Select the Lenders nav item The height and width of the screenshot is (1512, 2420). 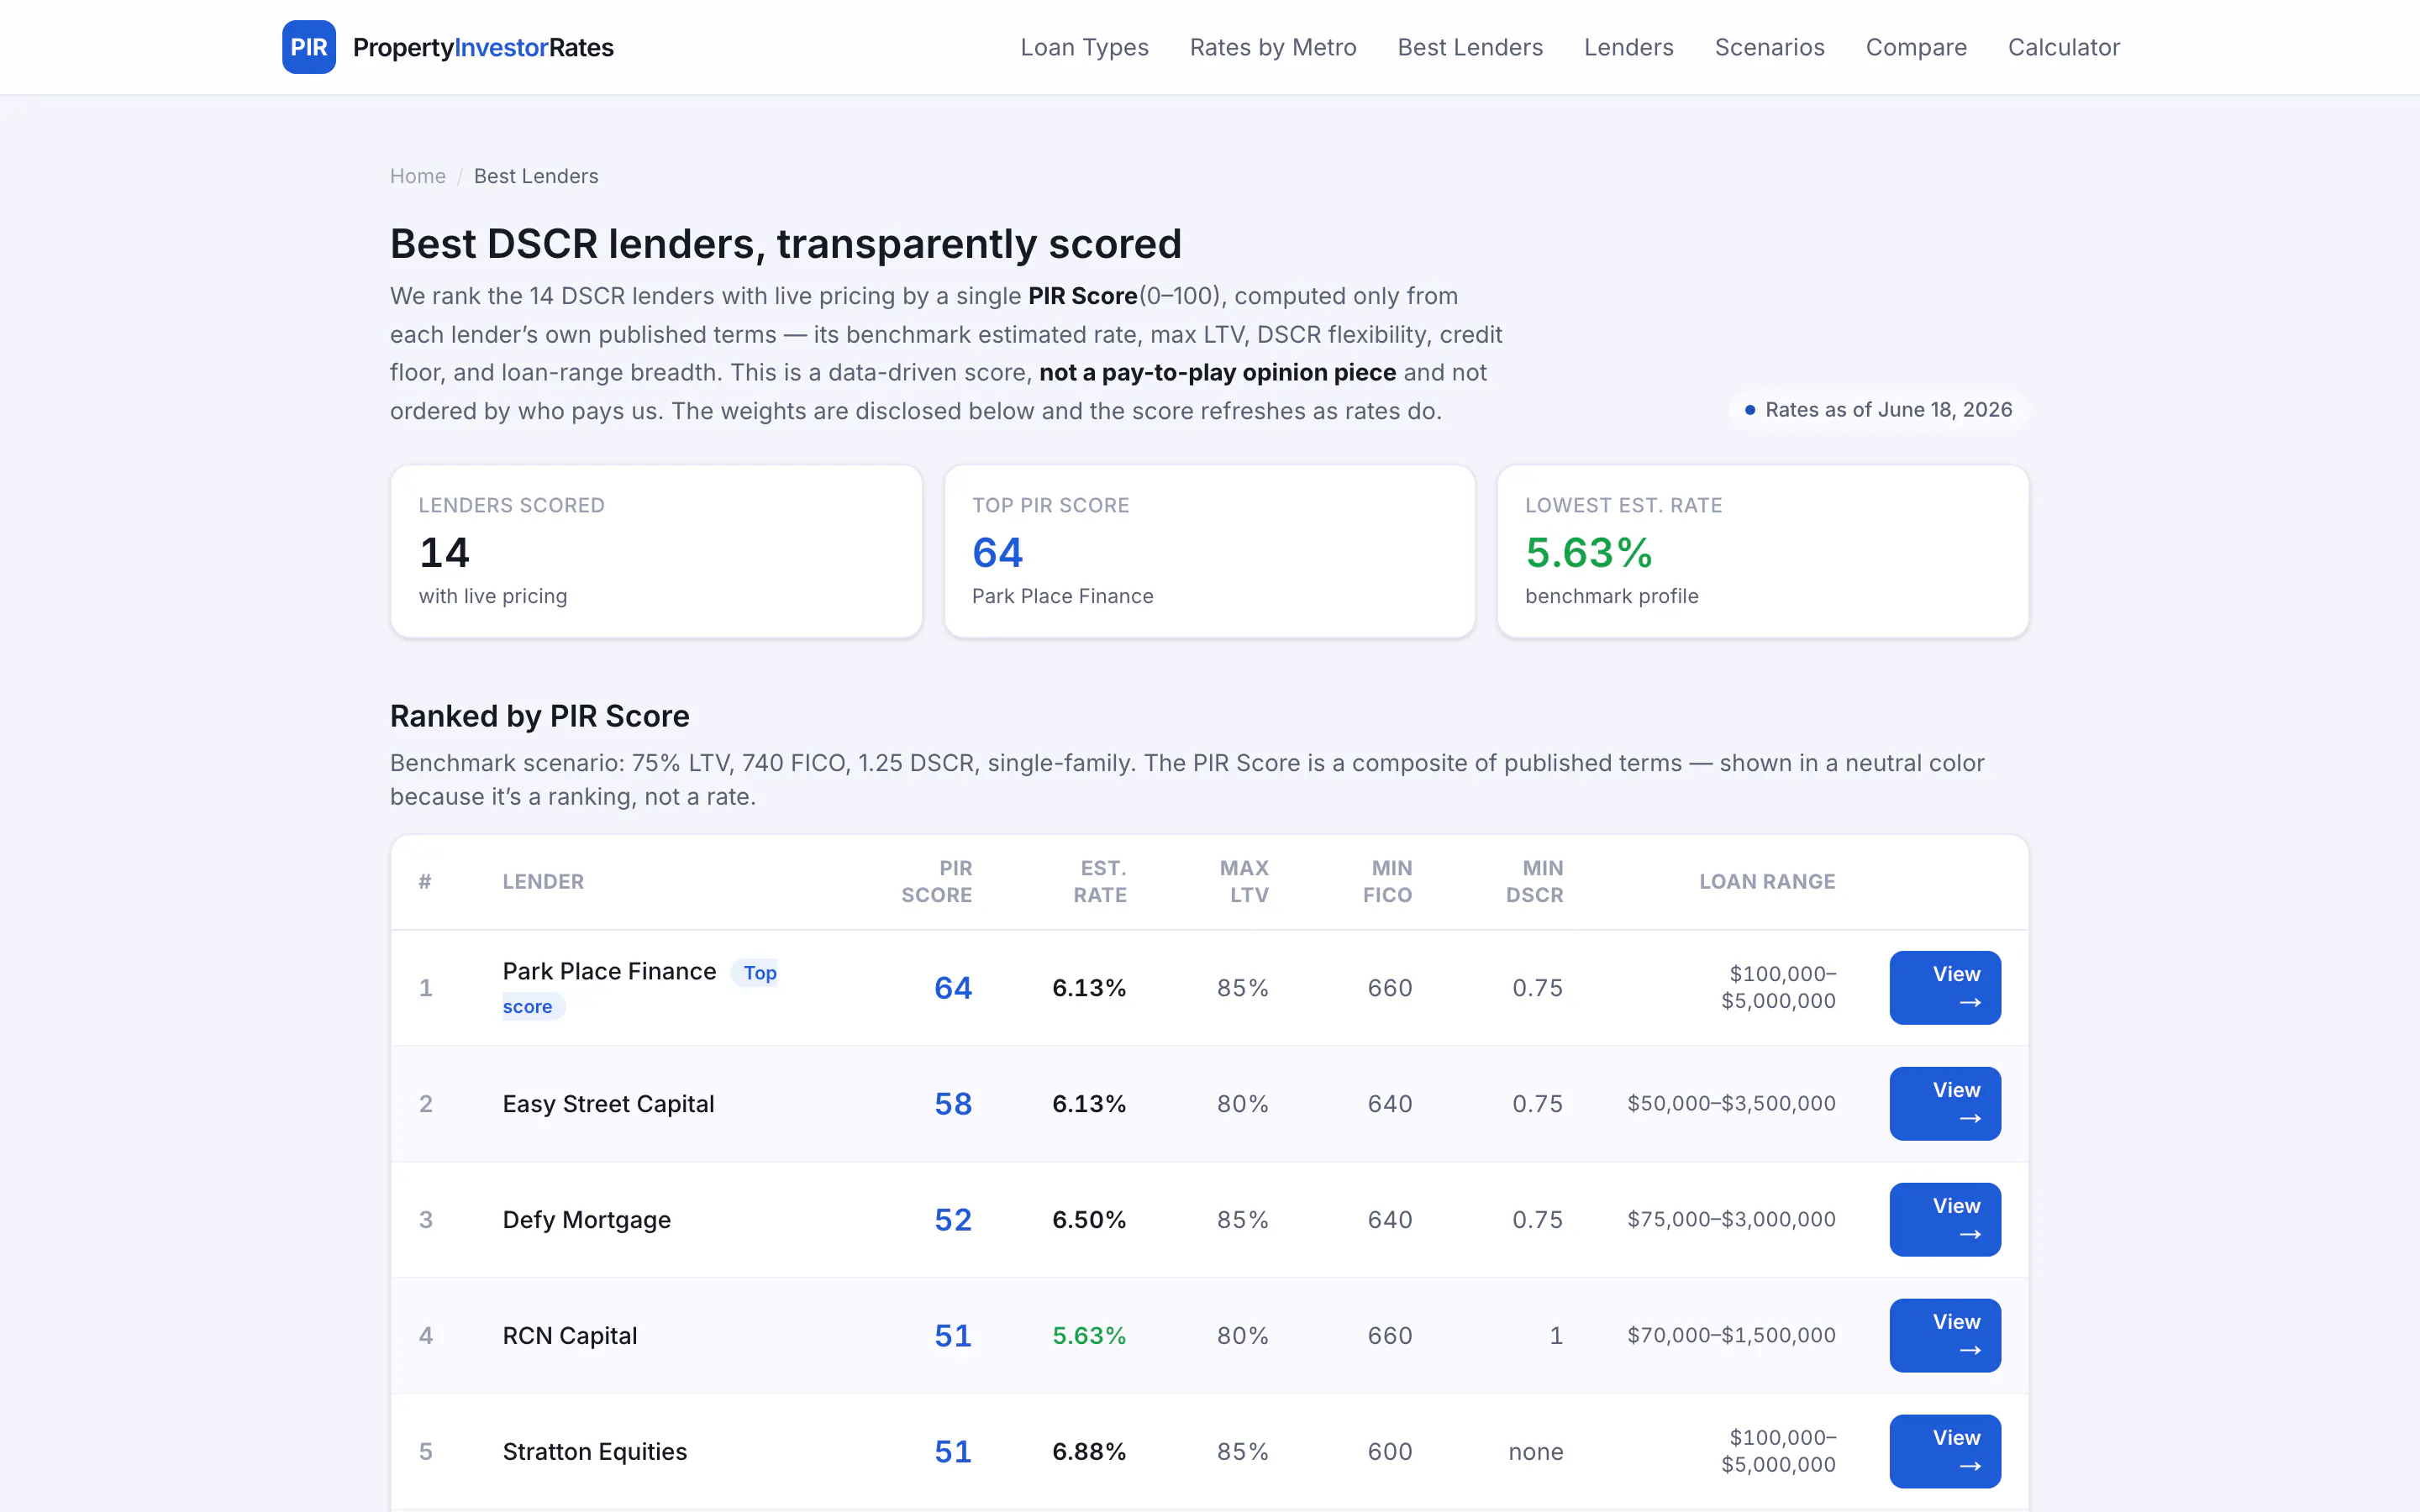1629,47
